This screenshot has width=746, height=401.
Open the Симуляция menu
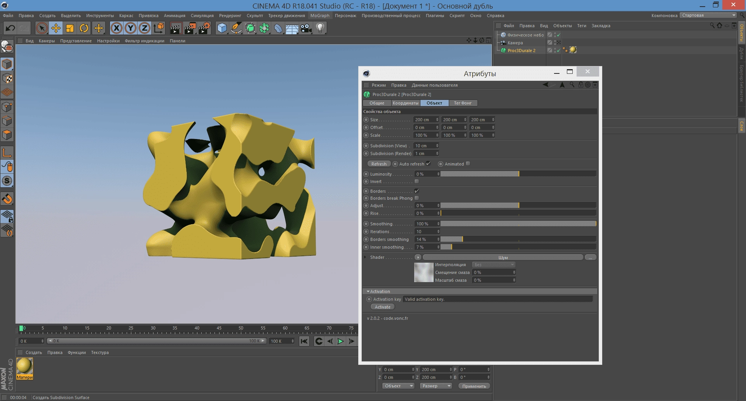pos(202,16)
